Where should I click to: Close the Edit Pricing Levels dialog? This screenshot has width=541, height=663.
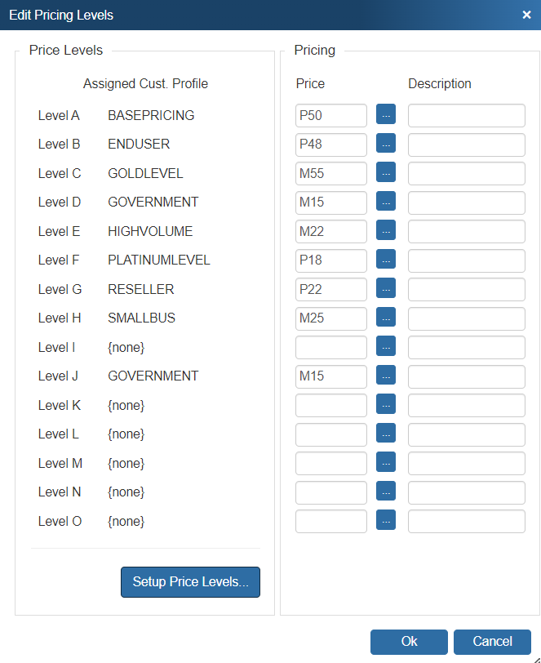click(526, 15)
